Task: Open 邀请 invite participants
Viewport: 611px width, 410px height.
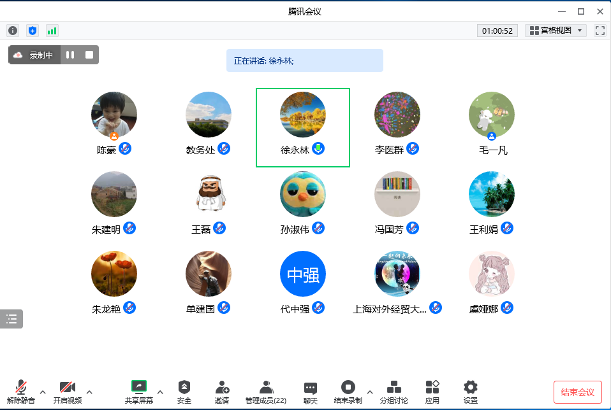Action: tap(222, 391)
